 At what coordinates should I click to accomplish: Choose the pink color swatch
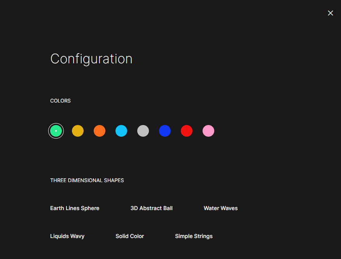[208, 131]
